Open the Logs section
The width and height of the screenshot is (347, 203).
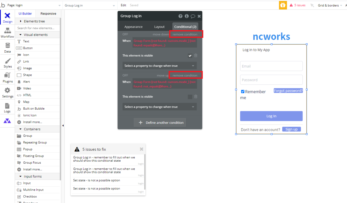click(8, 108)
